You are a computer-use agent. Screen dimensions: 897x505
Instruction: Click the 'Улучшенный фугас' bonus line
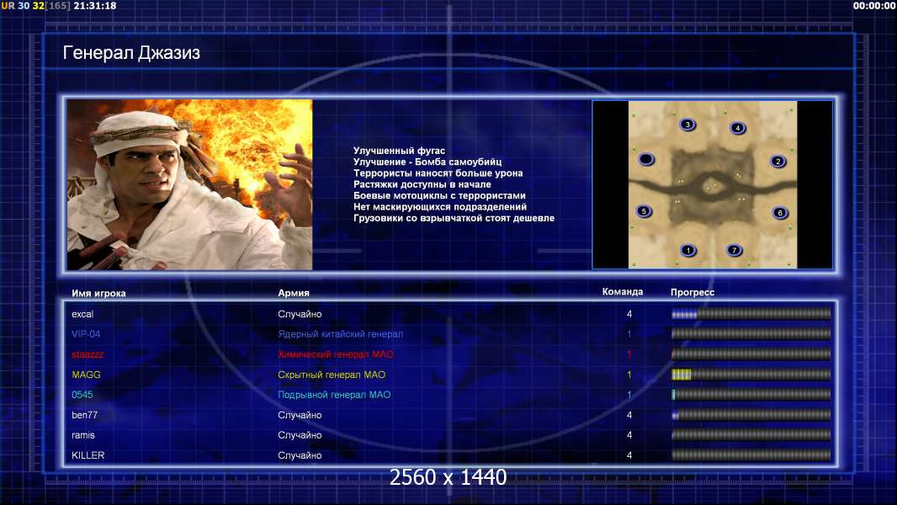399,151
